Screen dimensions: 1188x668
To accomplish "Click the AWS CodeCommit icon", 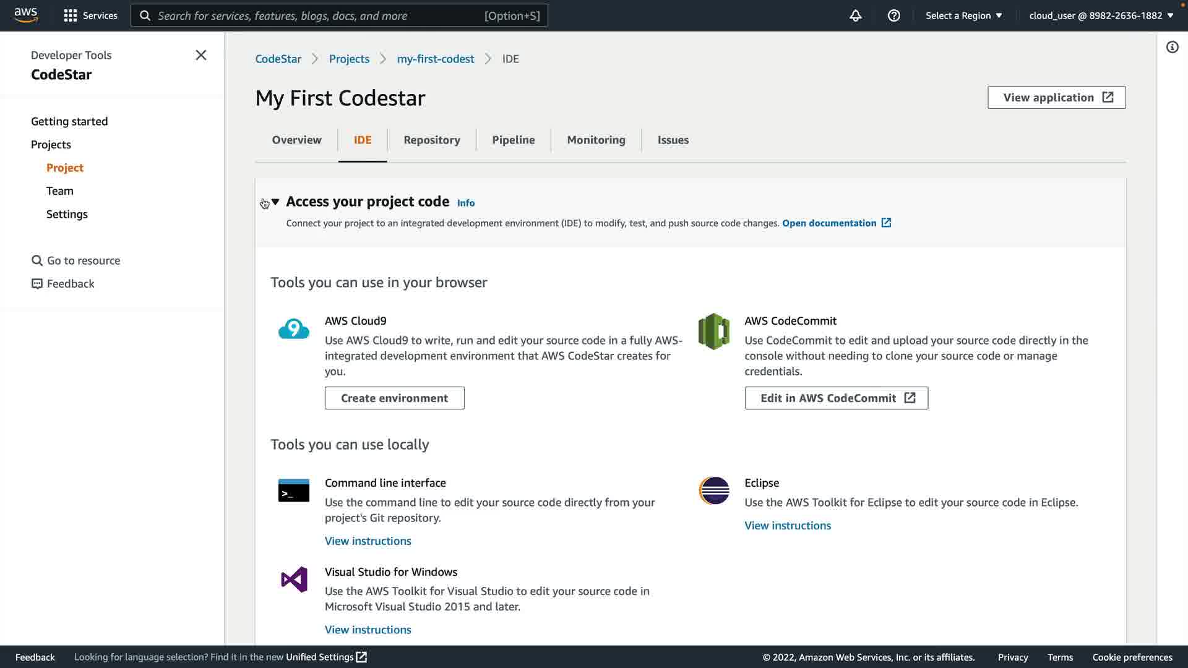I will pos(713,332).
